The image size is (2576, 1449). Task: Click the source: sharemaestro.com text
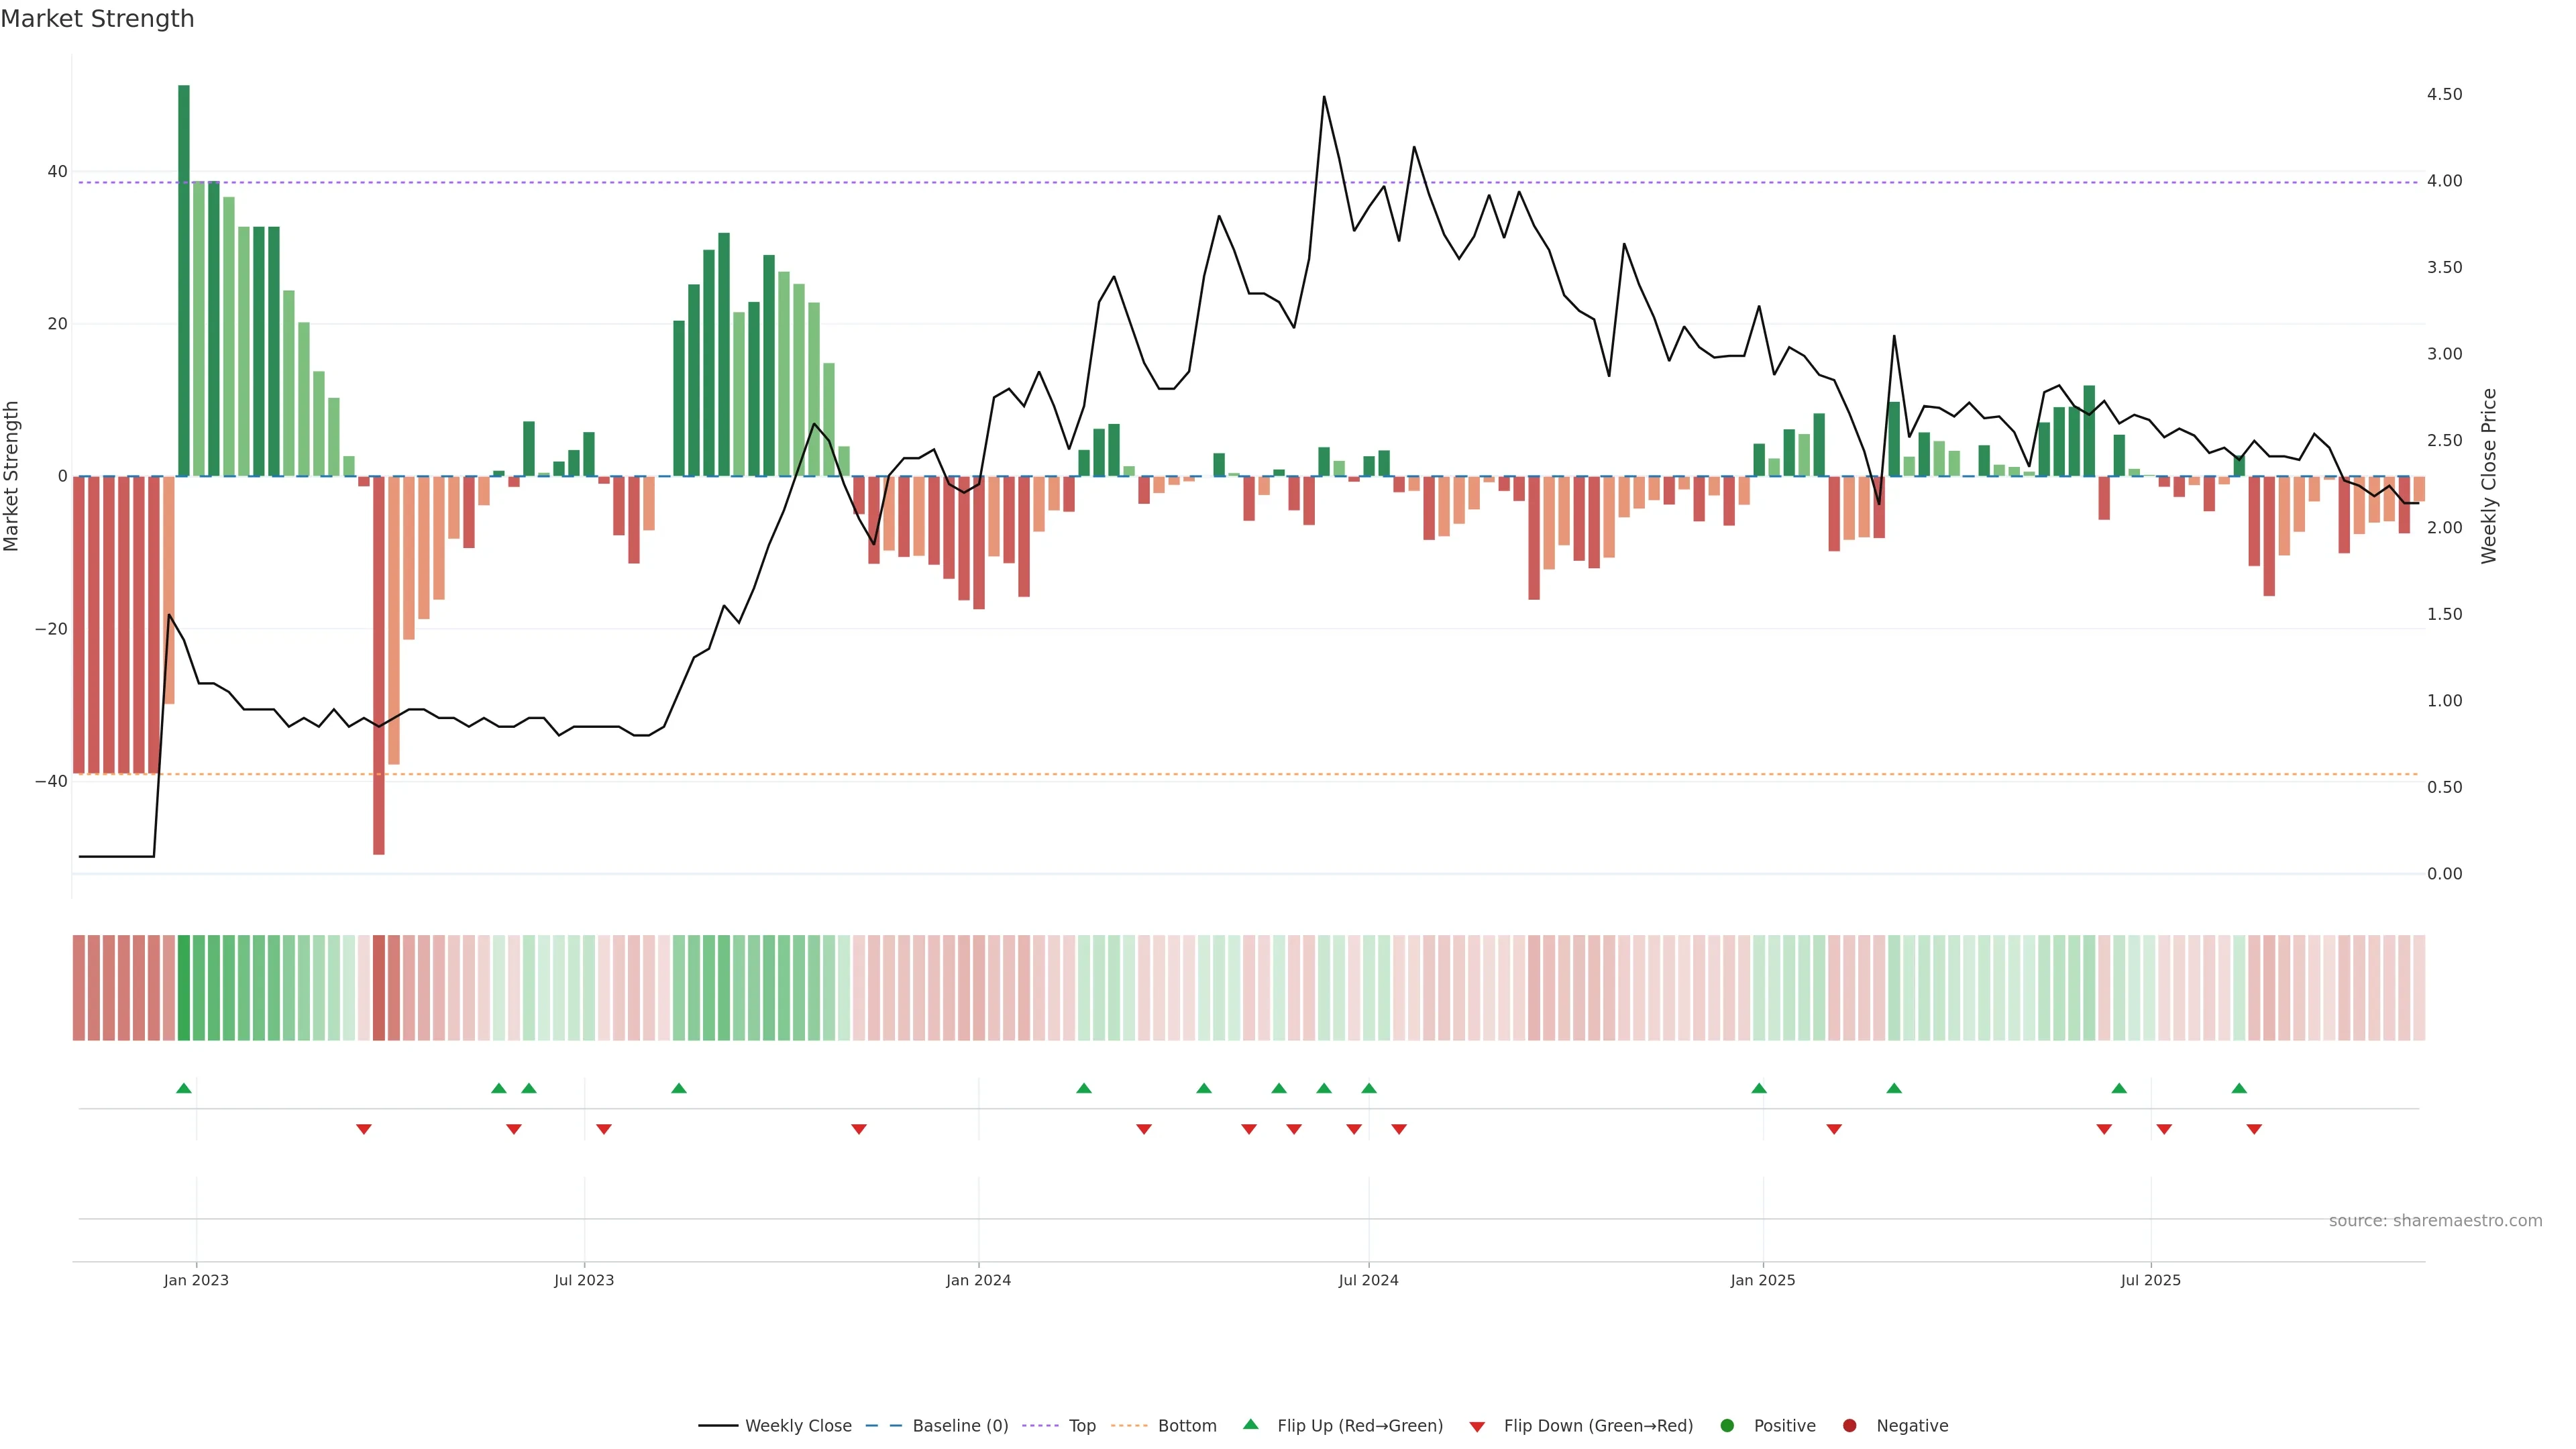pyautogui.click(x=2435, y=1221)
